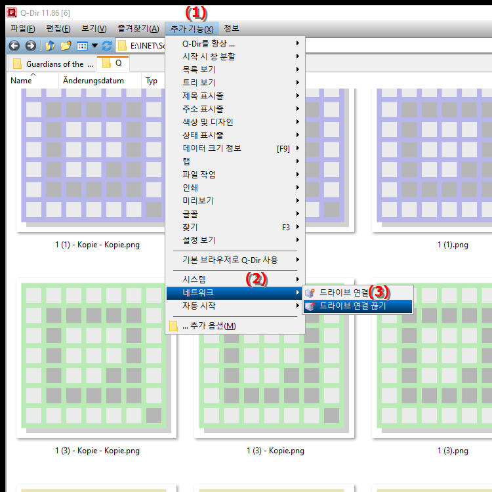This screenshot has height=492, width=492.
Task: Open the 미리보기 submenu
Action: click(236, 201)
